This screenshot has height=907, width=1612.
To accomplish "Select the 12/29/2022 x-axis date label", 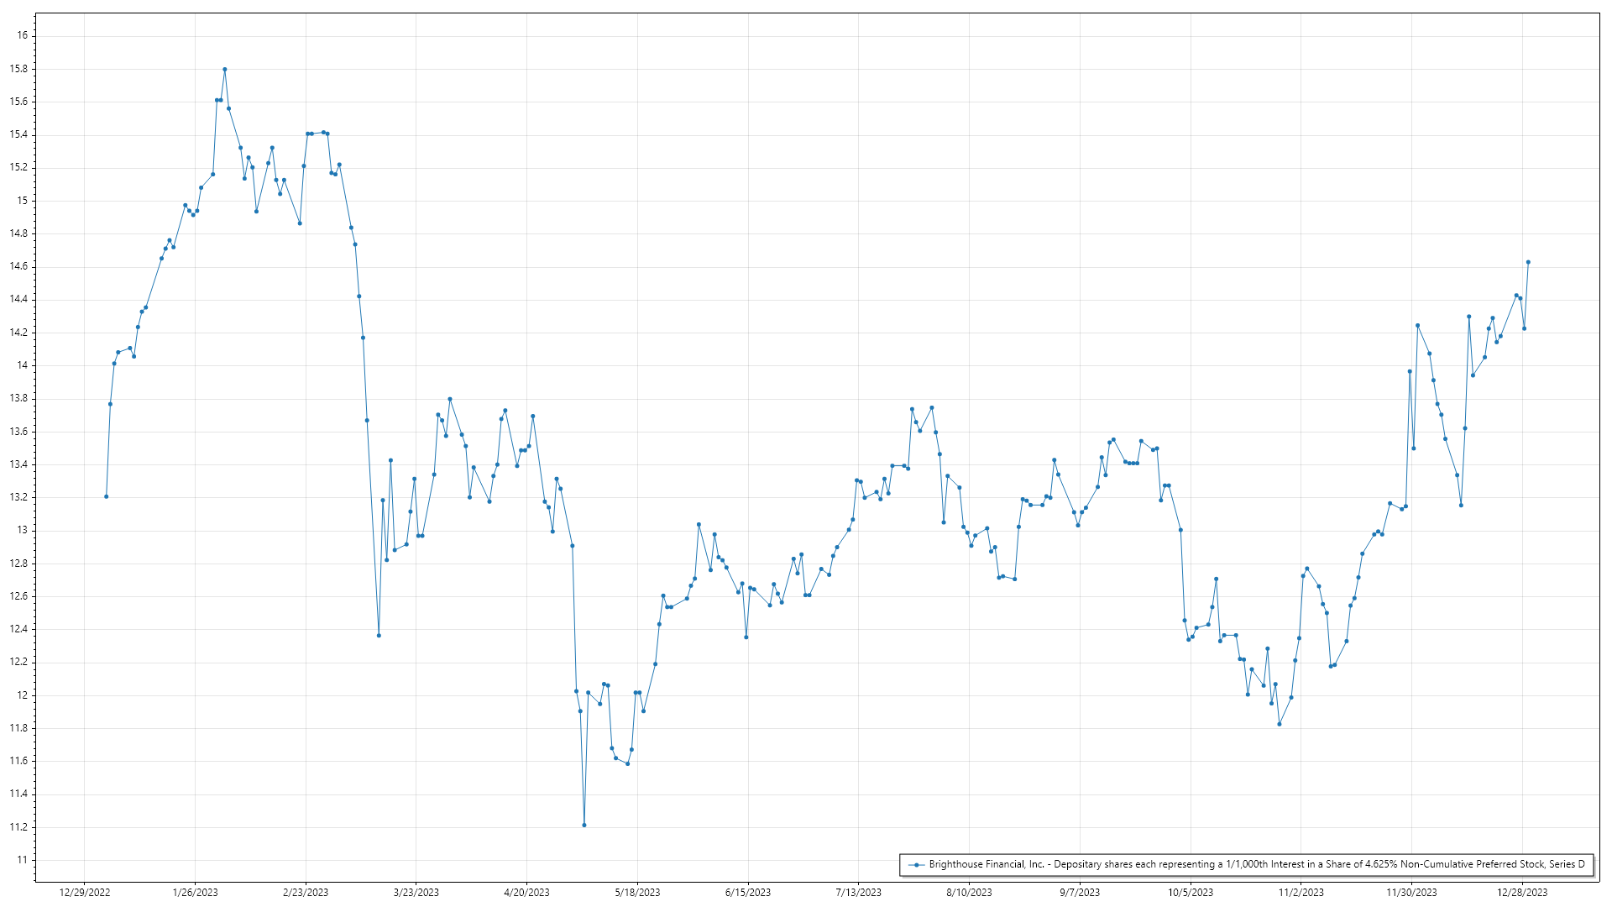I will point(85,893).
